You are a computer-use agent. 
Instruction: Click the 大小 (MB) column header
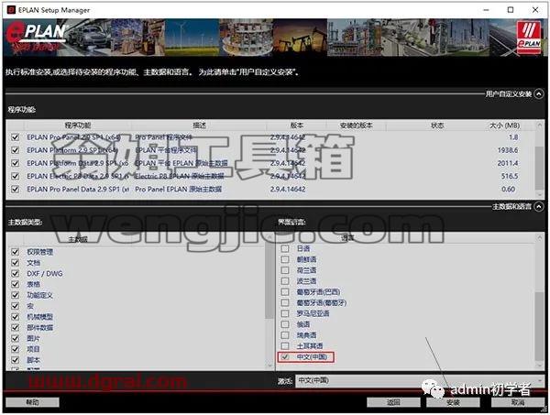504,126
